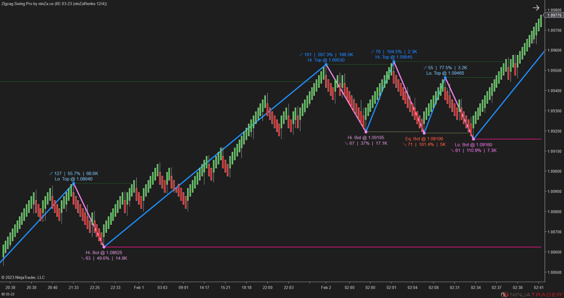Screen dimensions: 564x298
Task: Click the Zigzag Swing Pro chart title
Action: pyautogui.click(x=54, y=4)
